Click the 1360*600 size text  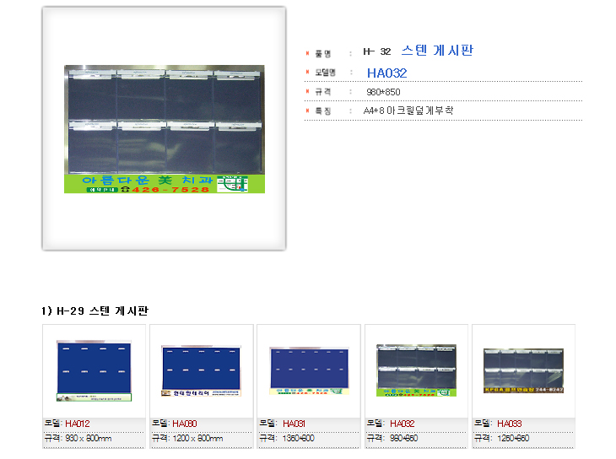[x=299, y=439]
